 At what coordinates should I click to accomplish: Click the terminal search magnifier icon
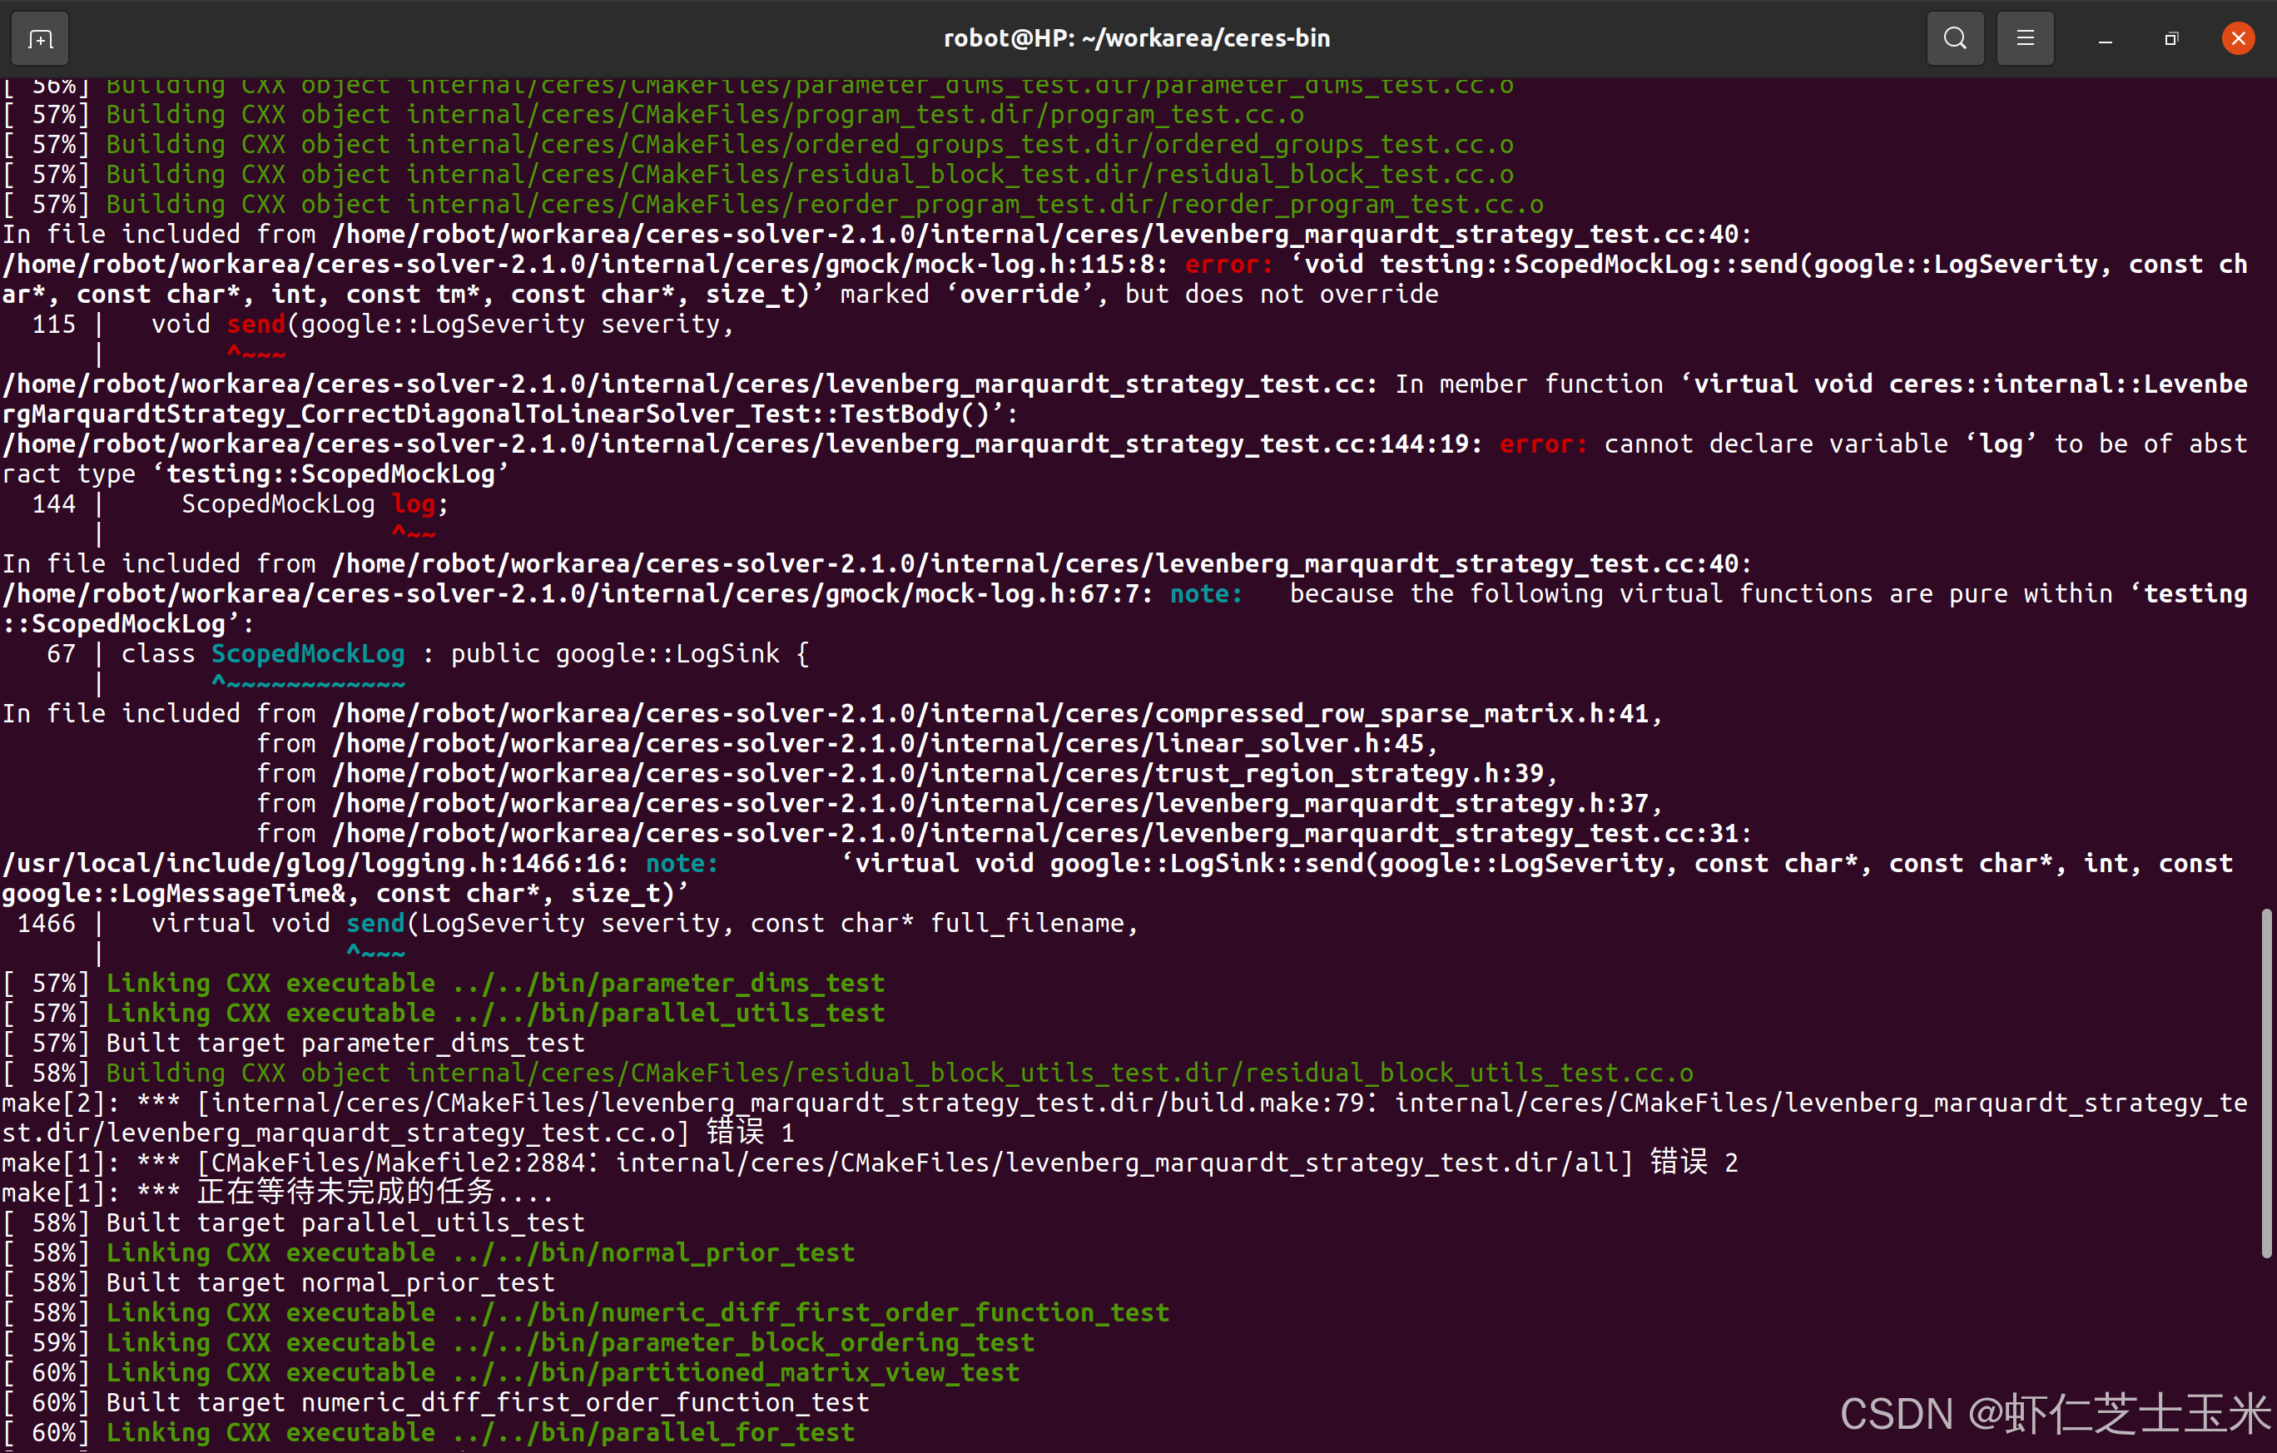[x=1955, y=39]
